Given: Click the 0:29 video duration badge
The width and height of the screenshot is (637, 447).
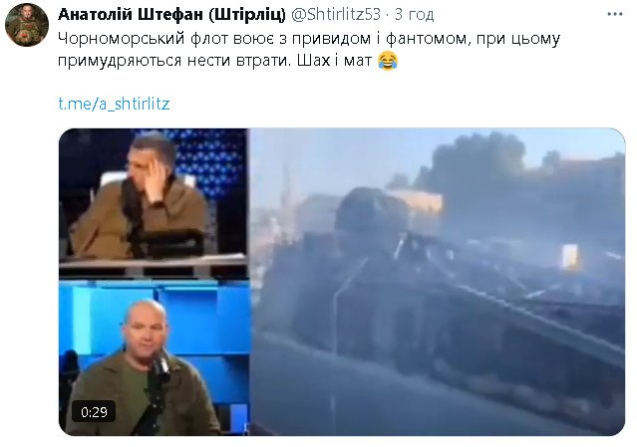Looking at the screenshot, I should [x=94, y=412].
